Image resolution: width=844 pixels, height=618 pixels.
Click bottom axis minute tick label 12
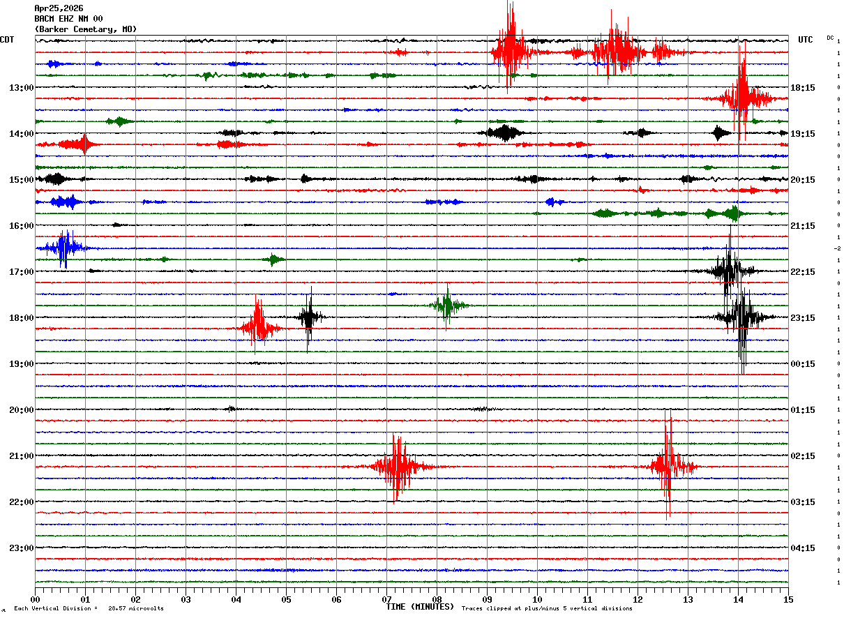[x=638, y=599]
